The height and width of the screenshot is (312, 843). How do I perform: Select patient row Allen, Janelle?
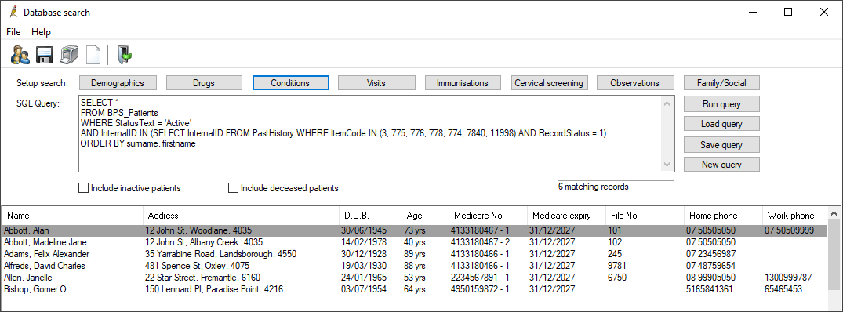point(415,278)
